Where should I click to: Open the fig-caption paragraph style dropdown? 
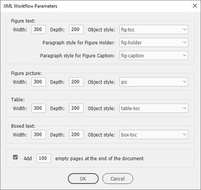(x=154, y=55)
